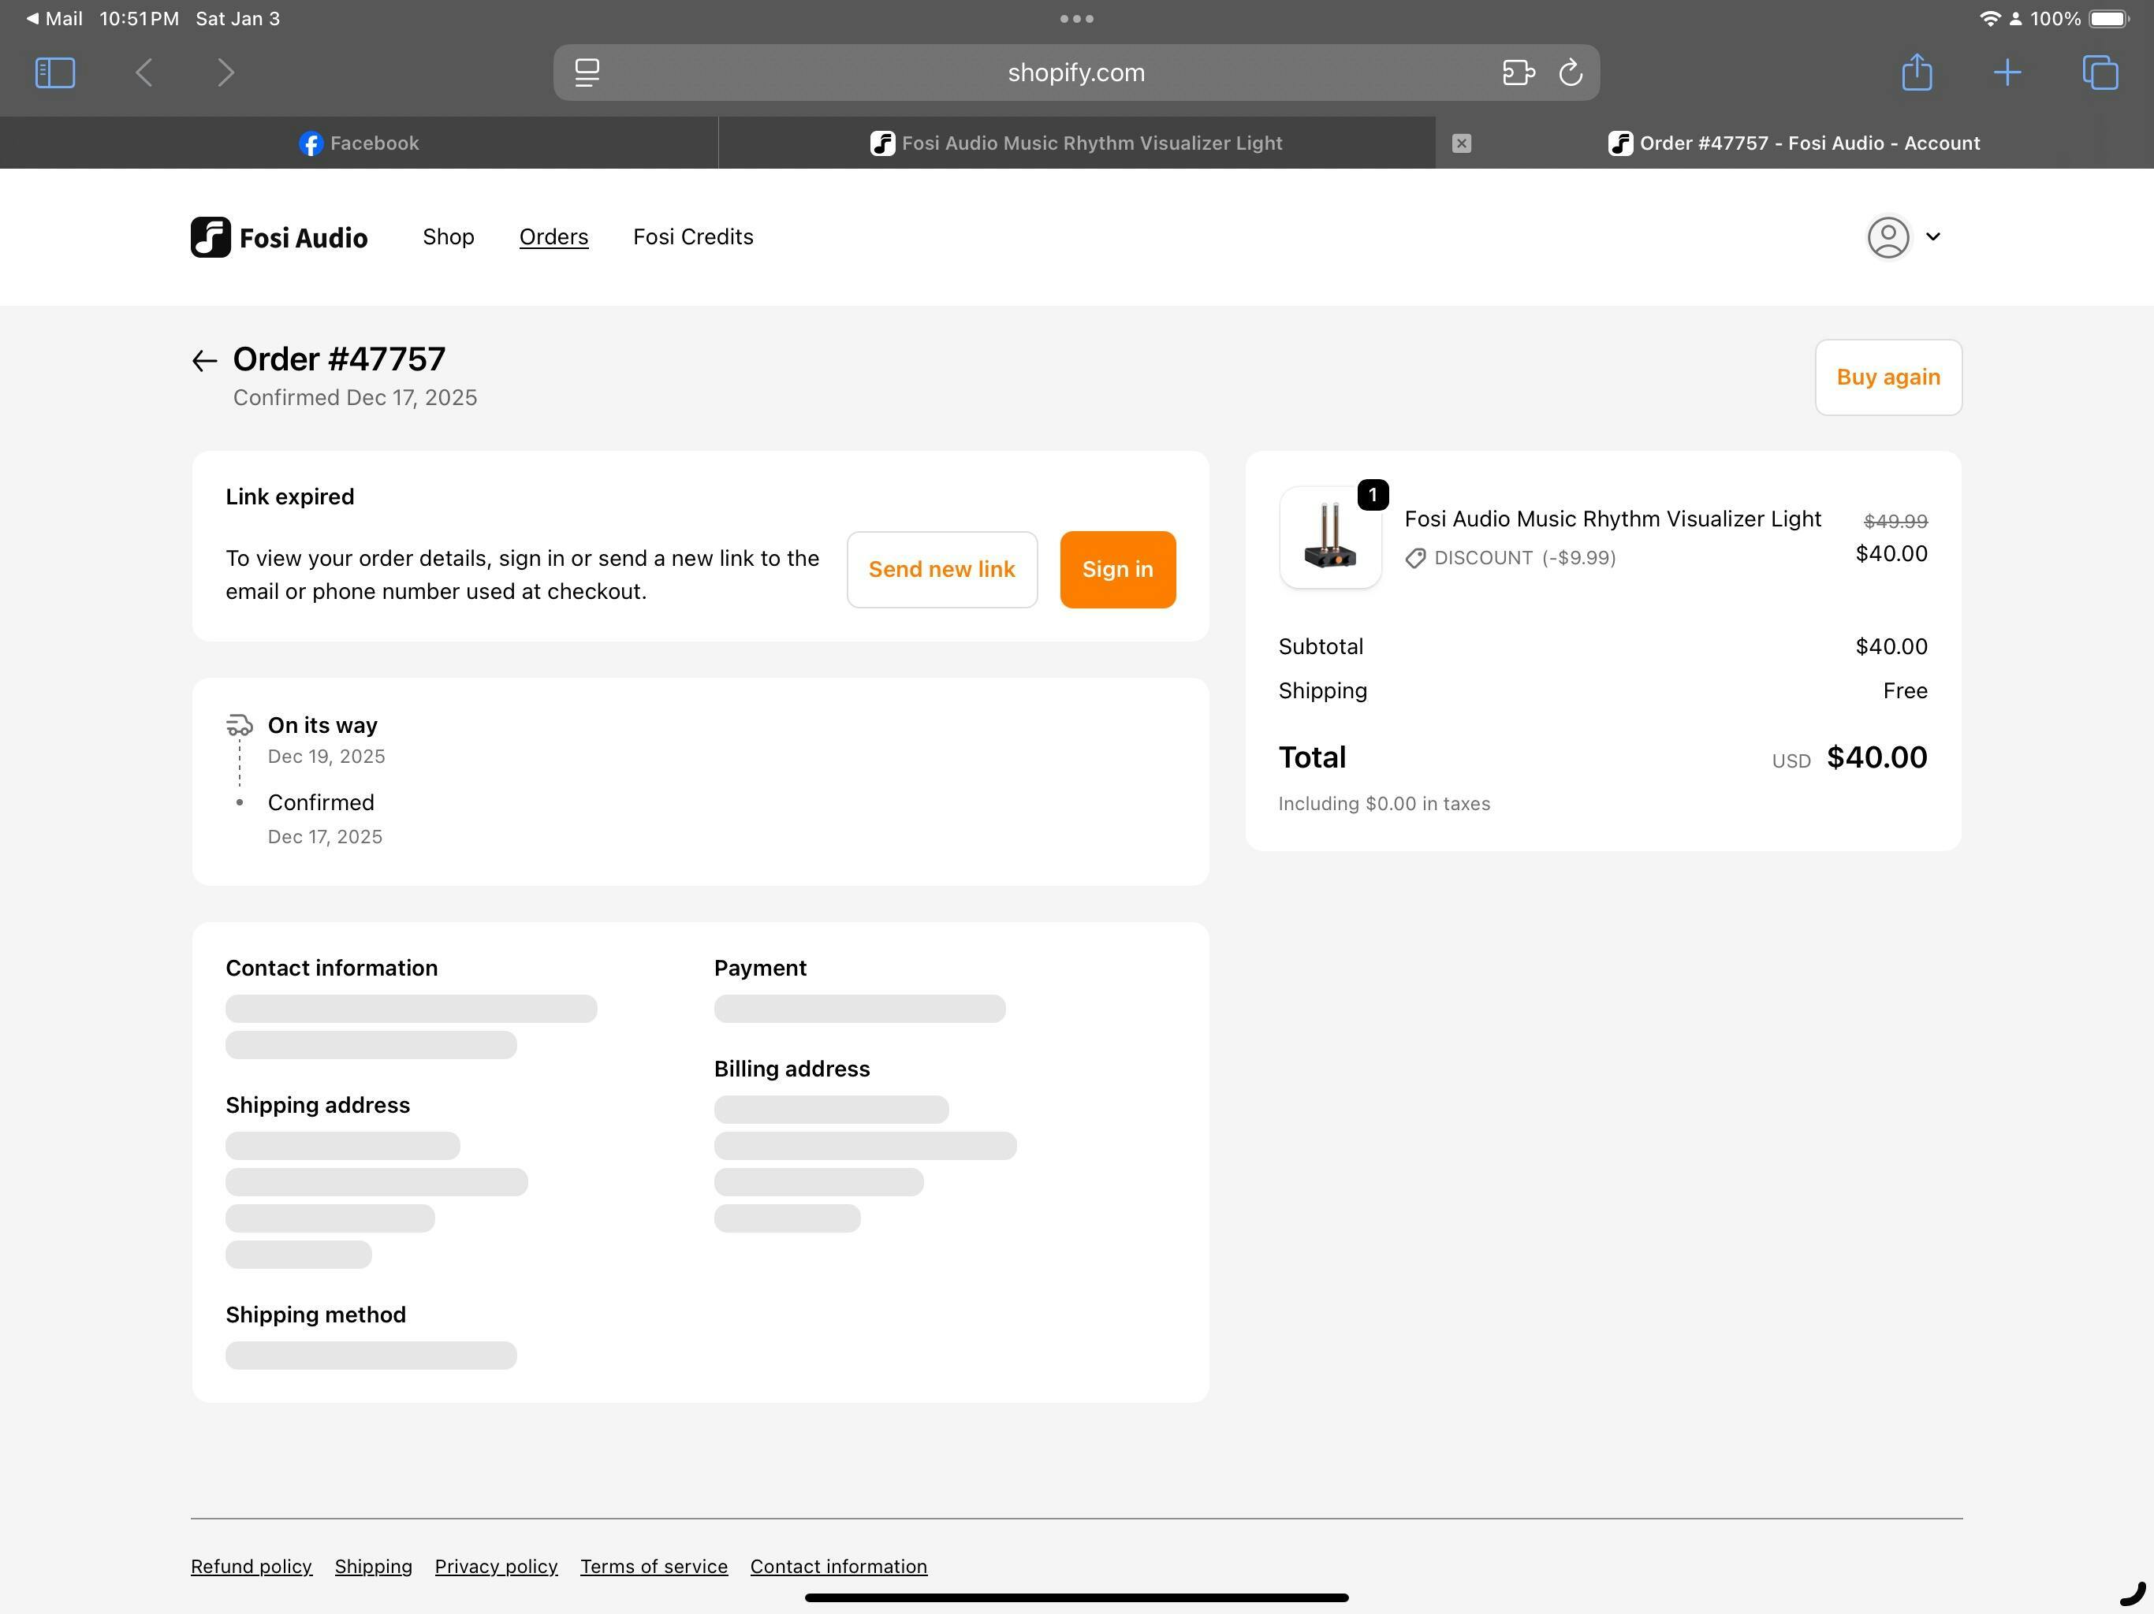Expand the account profile dropdown chevron
This screenshot has width=2154, height=1614.
tap(1933, 236)
